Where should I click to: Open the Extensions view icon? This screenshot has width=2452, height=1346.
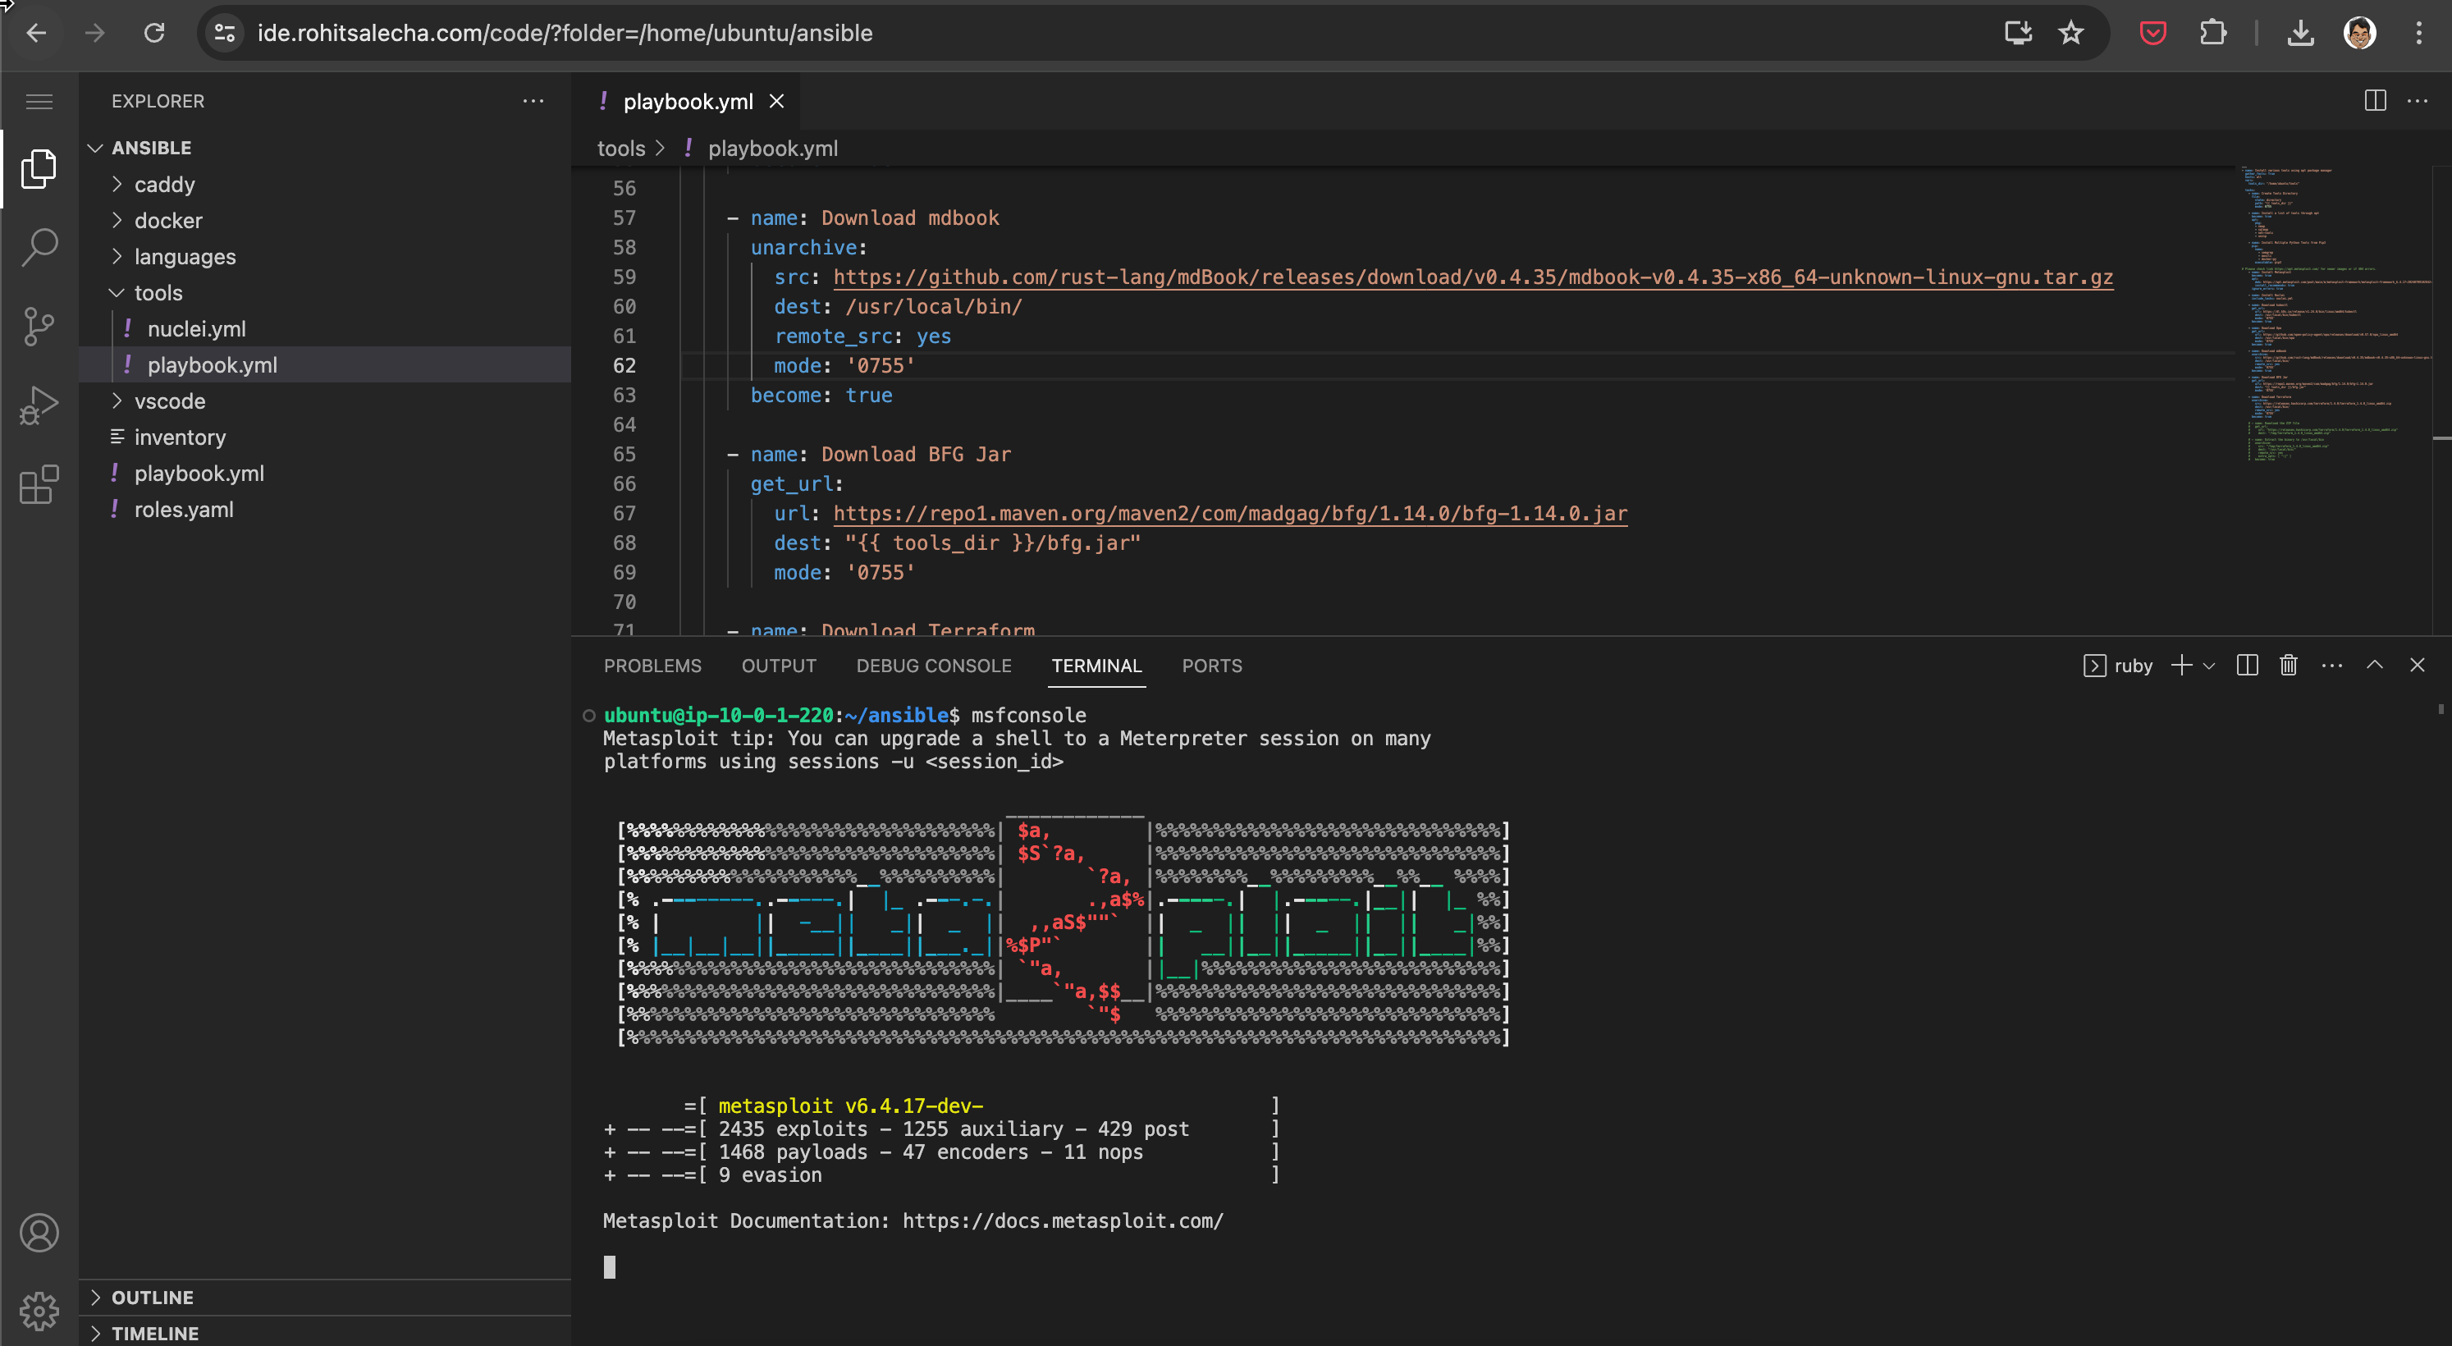coord(39,484)
